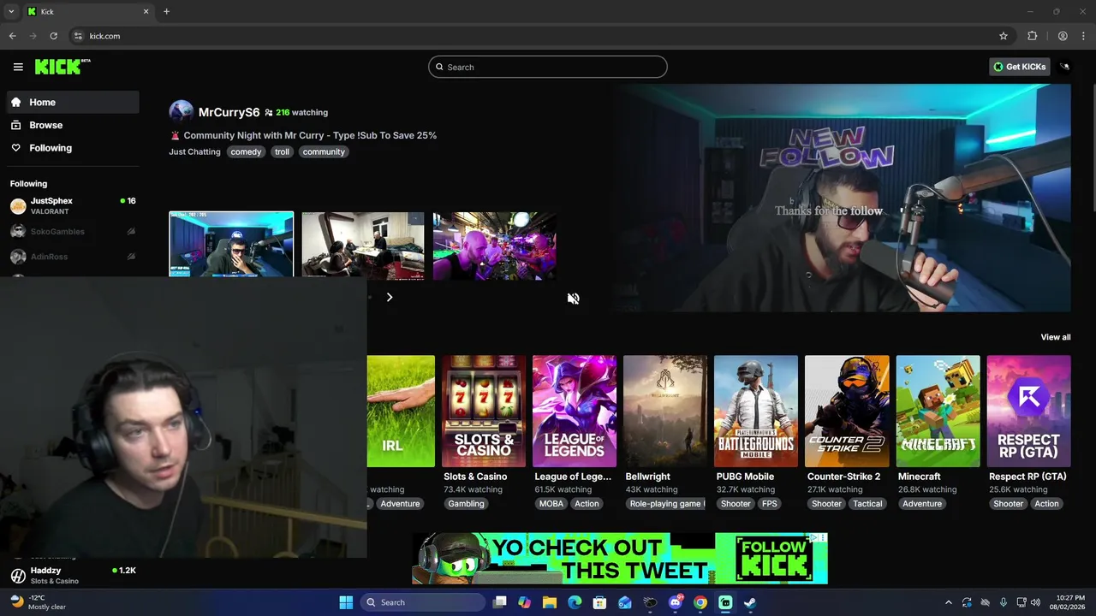The width and height of the screenshot is (1096, 616).
Task: Open the hamburger sidebar menu
Action: coord(18,67)
